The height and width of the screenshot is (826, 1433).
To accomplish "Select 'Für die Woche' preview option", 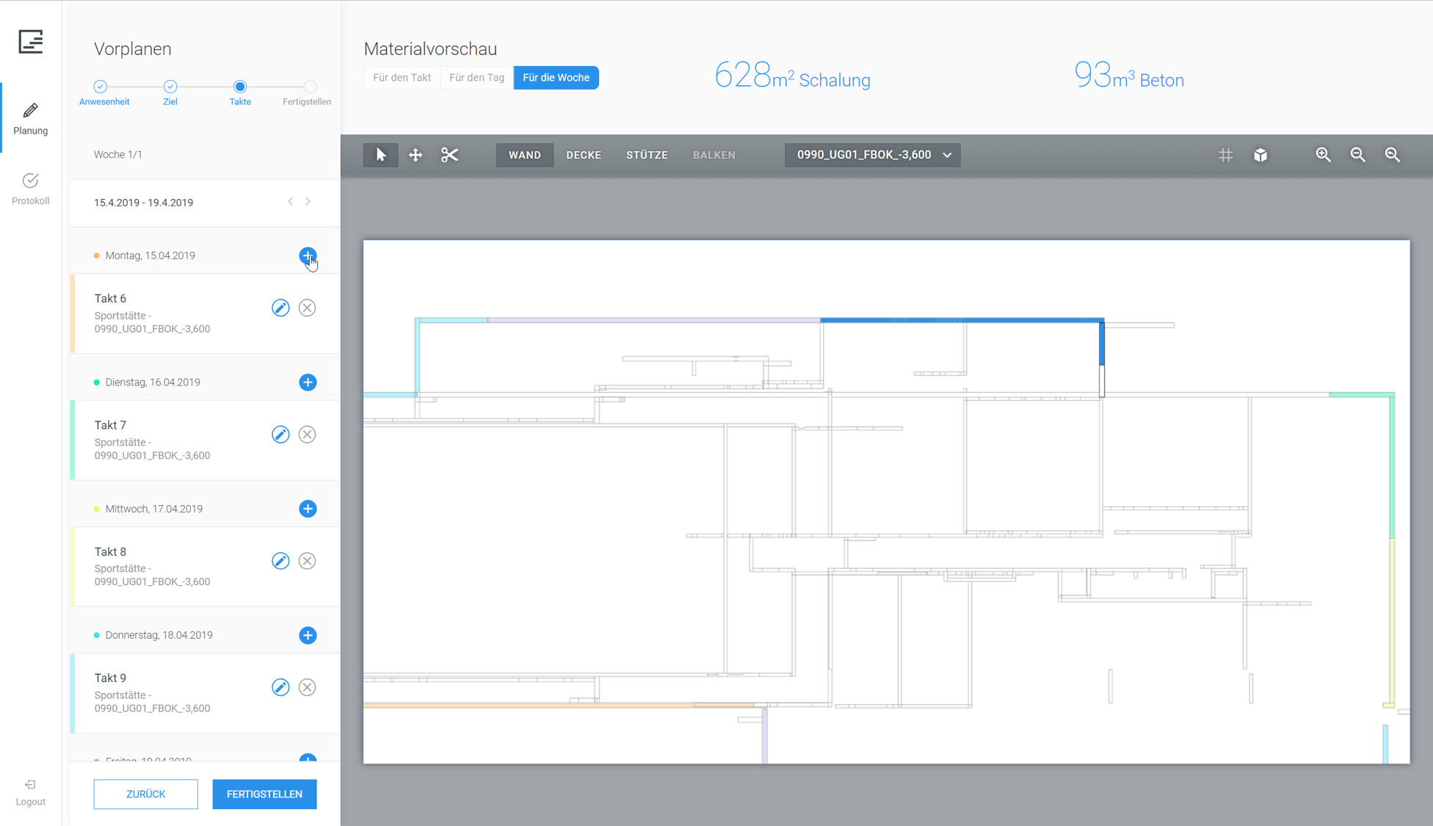I will (x=556, y=78).
